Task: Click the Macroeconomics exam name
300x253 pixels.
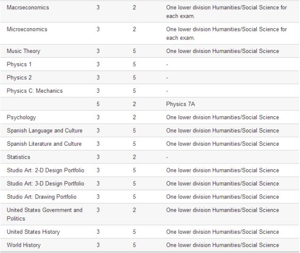Action: 28,7
